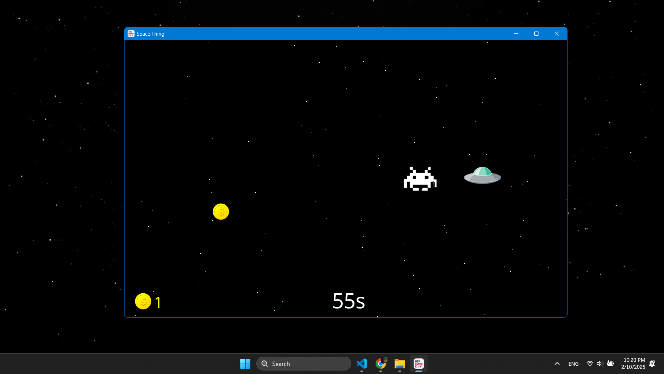The image size is (664, 374).
Task: Click the flying saucer UFO sprite
Action: (x=482, y=175)
